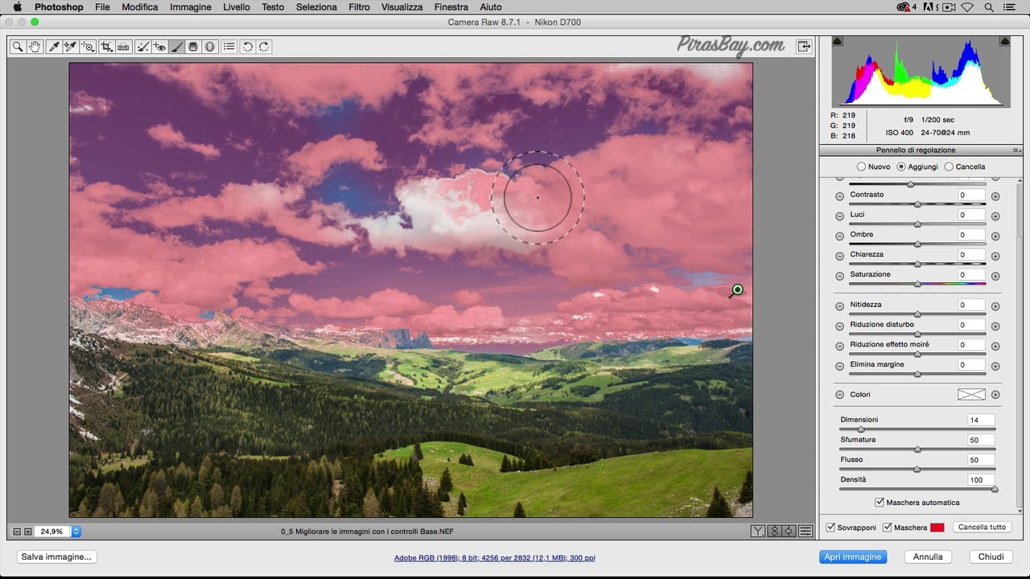The image size is (1030, 579).
Task: Select the Spot Removal tool
Action: 142,47
